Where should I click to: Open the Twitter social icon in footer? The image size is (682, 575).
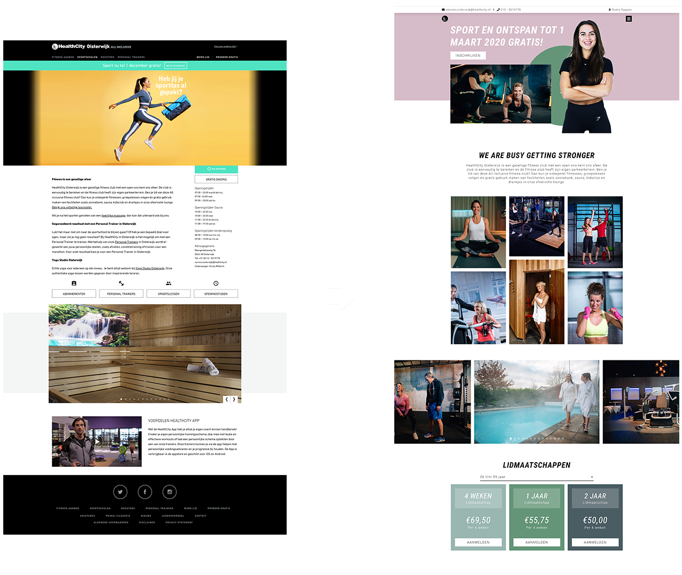[120, 492]
